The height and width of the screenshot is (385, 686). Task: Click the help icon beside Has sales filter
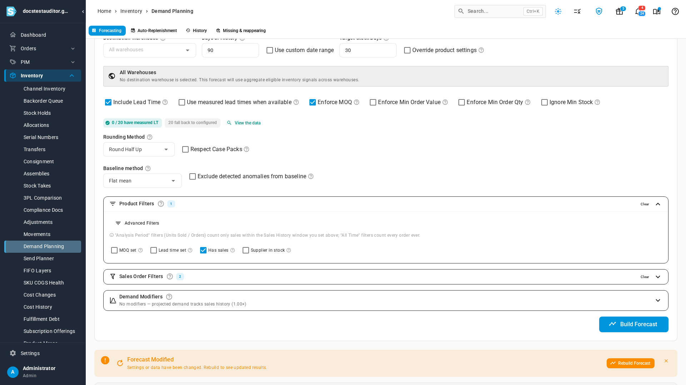(233, 250)
